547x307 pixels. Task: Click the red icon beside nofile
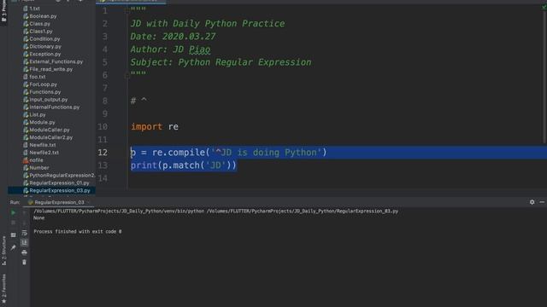coord(26,160)
